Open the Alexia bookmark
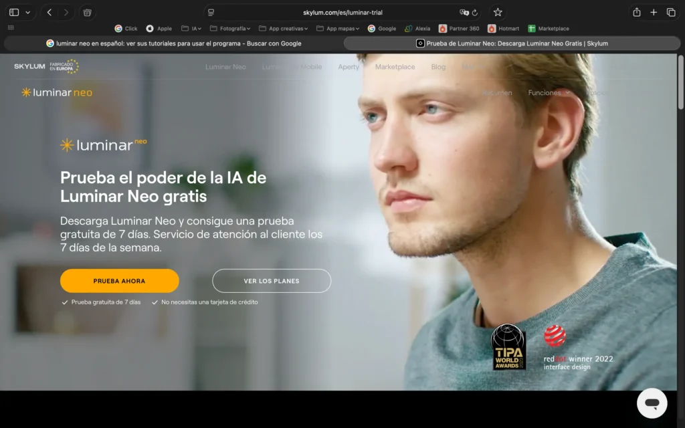The image size is (685, 428). 417,28
